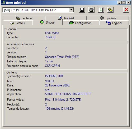Click the 'n/a' publication value
Screen dimensions: 132x129
point(47,90)
